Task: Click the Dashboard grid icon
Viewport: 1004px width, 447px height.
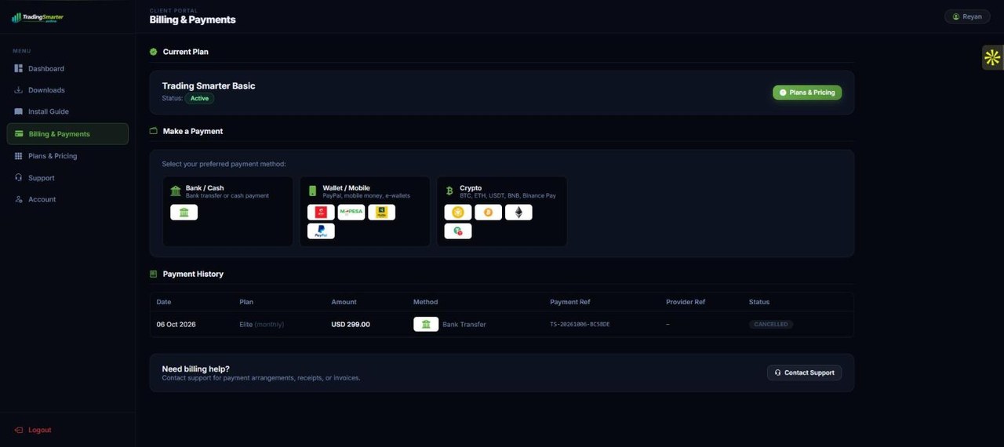Action: [19, 69]
